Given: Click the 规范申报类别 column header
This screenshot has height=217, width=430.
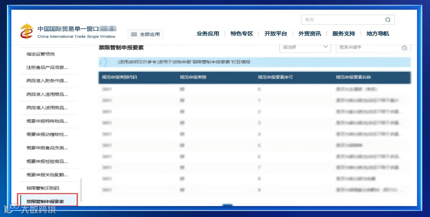Looking at the screenshot, I should pos(193,77).
